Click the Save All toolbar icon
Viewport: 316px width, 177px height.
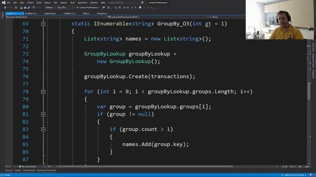29,8
